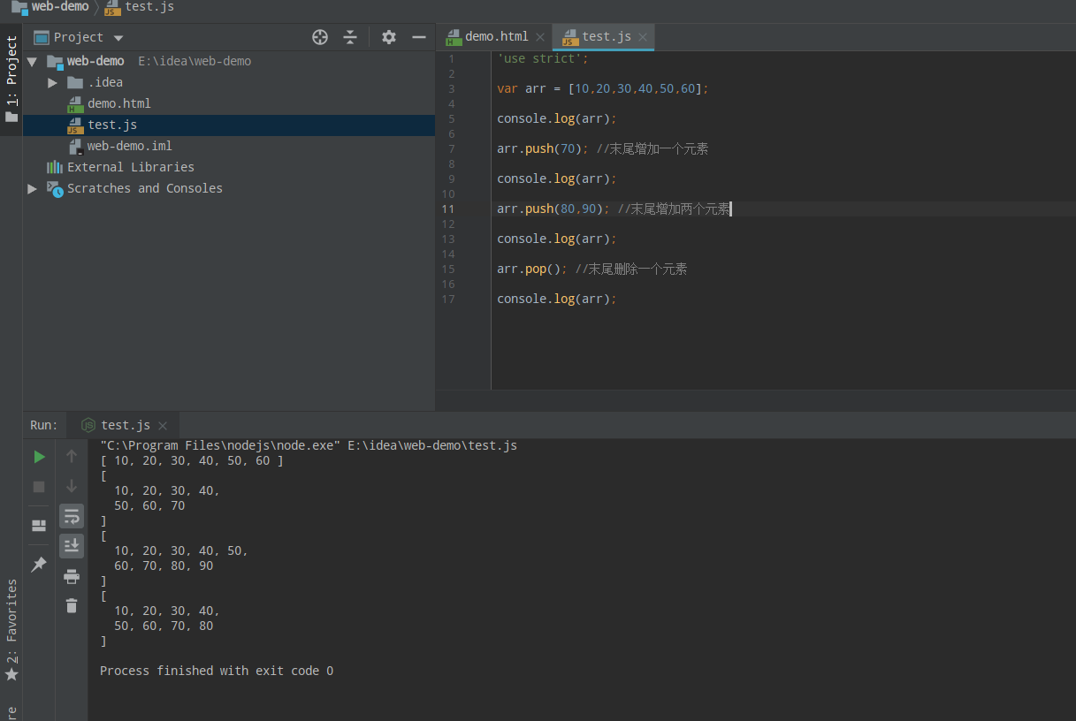The image size is (1076, 721).
Task: Click line number 3 in gutter
Action: click(451, 89)
